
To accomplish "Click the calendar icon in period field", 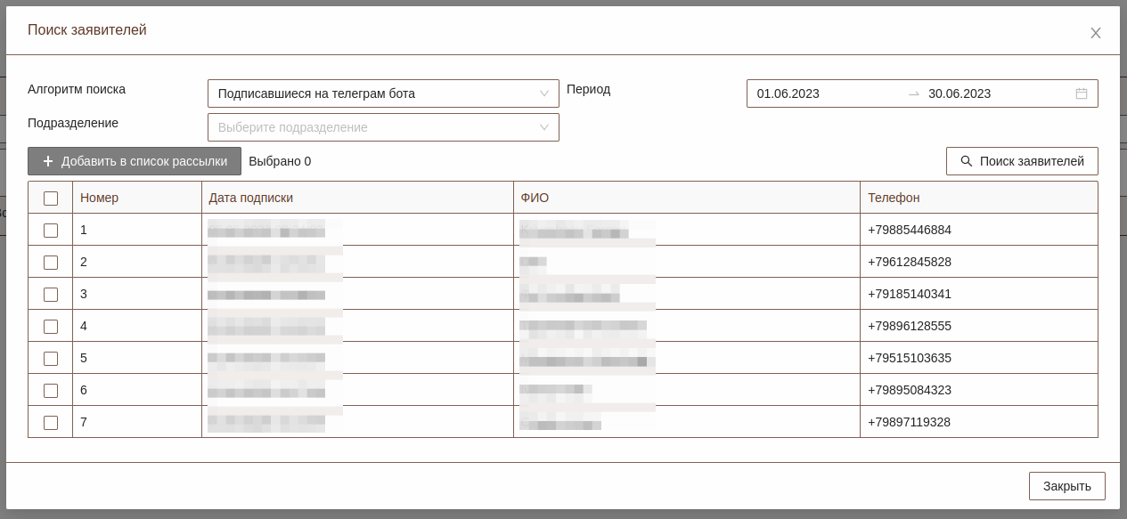I will pyautogui.click(x=1081, y=93).
